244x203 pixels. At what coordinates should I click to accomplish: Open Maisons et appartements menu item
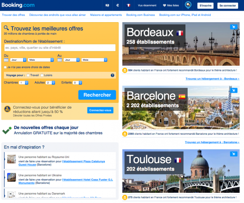pyautogui.click(x=106, y=15)
